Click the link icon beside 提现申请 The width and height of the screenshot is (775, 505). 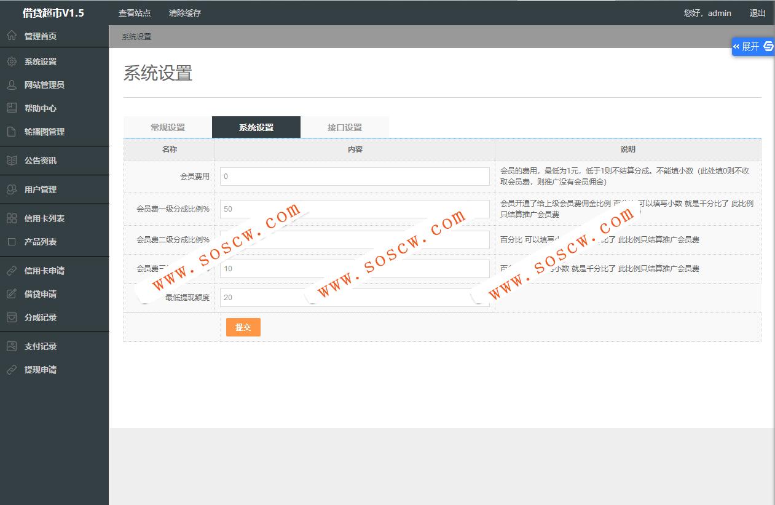(x=11, y=370)
